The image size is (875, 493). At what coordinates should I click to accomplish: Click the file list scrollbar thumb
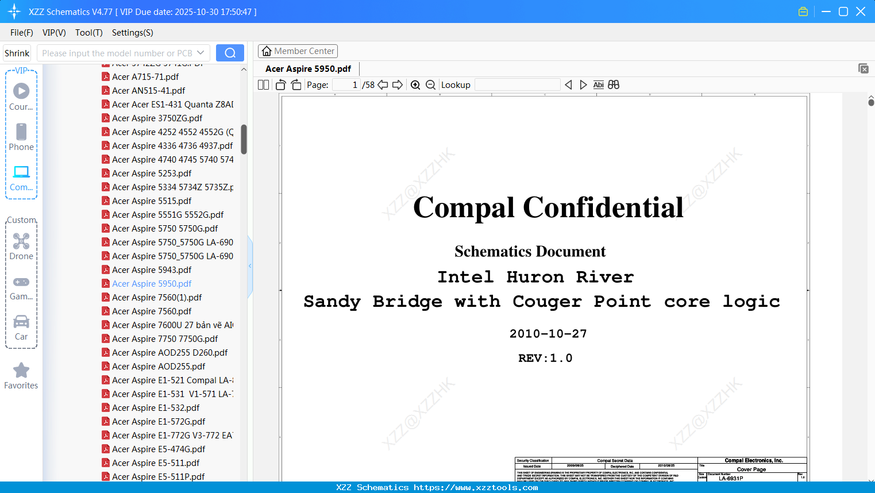[x=244, y=140]
